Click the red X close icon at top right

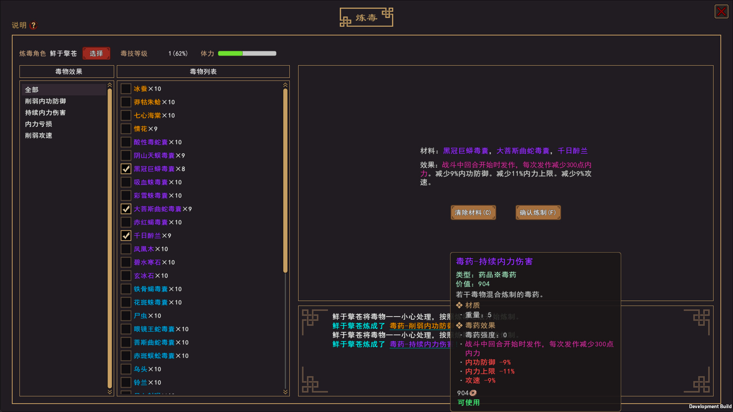click(721, 11)
